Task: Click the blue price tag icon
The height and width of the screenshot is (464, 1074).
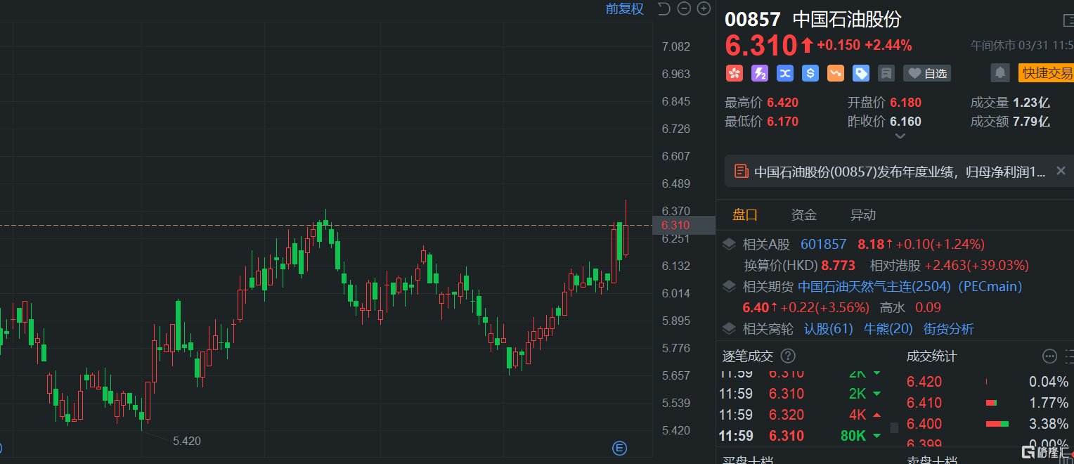Action: (861, 73)
